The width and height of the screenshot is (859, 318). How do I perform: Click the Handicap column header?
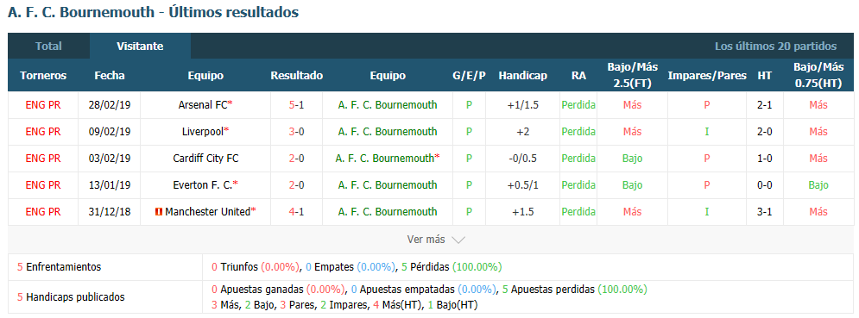(522, 76)
